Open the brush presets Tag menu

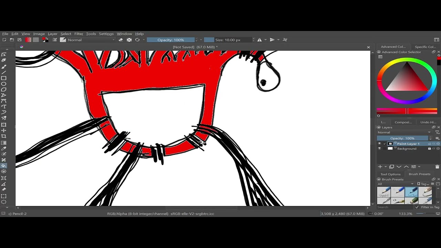[423, 184]
